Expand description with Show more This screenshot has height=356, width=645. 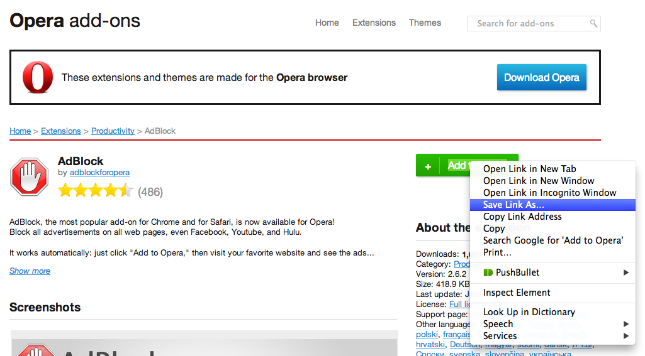click(x=30, y=271)
